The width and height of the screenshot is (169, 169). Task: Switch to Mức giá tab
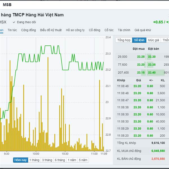[154, 40]
